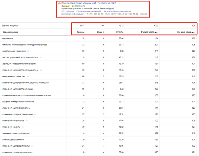Screen dimensions: 199x156
Task: Click impressions value 96 for изометрические упражнения
Action: (83, 51)
